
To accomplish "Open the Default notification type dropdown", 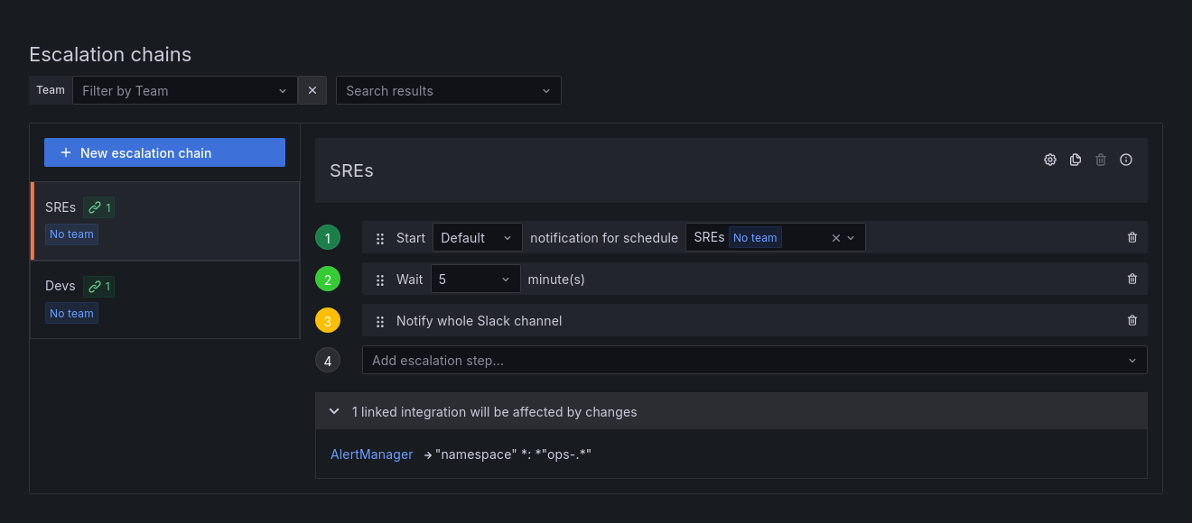I will (477, 237).
